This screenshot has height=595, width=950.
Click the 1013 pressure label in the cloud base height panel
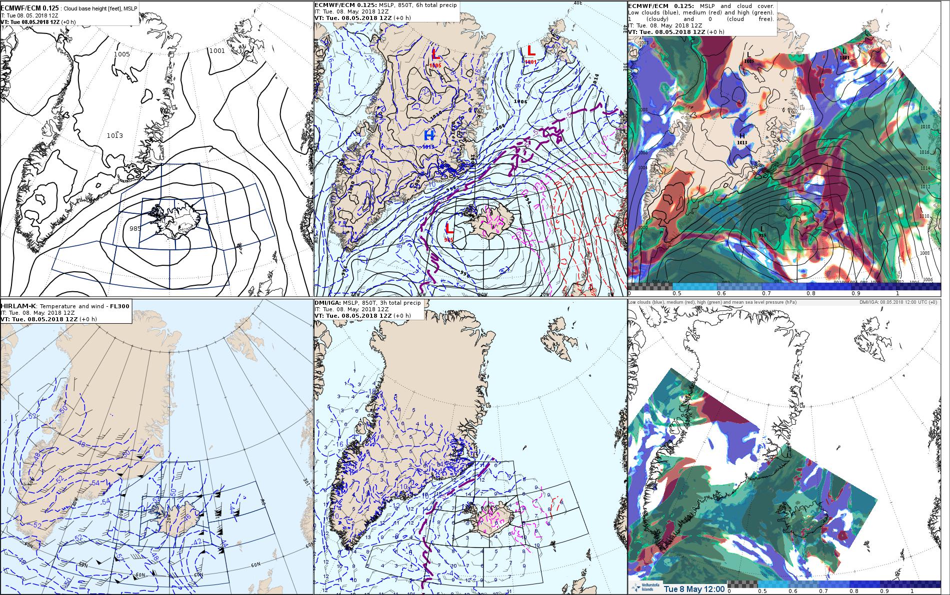click(x=114, y=136)
